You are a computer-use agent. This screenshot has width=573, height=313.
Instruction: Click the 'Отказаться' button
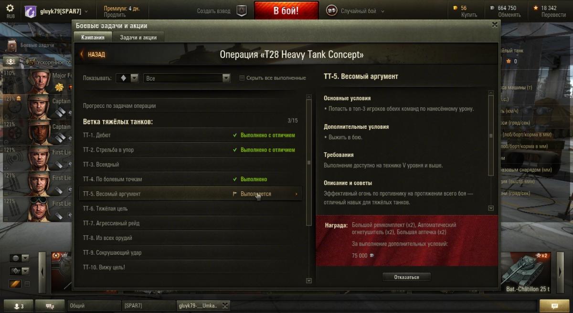click(x=406, y=277)
